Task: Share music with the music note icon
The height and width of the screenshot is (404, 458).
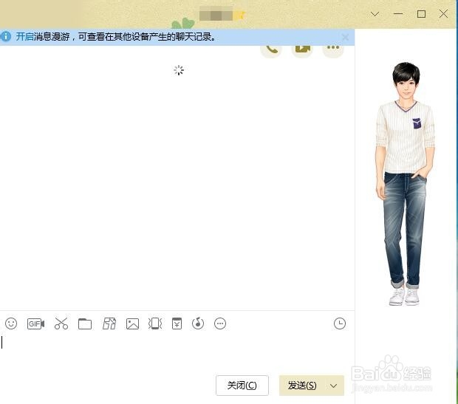Action: tap(198, 323)
